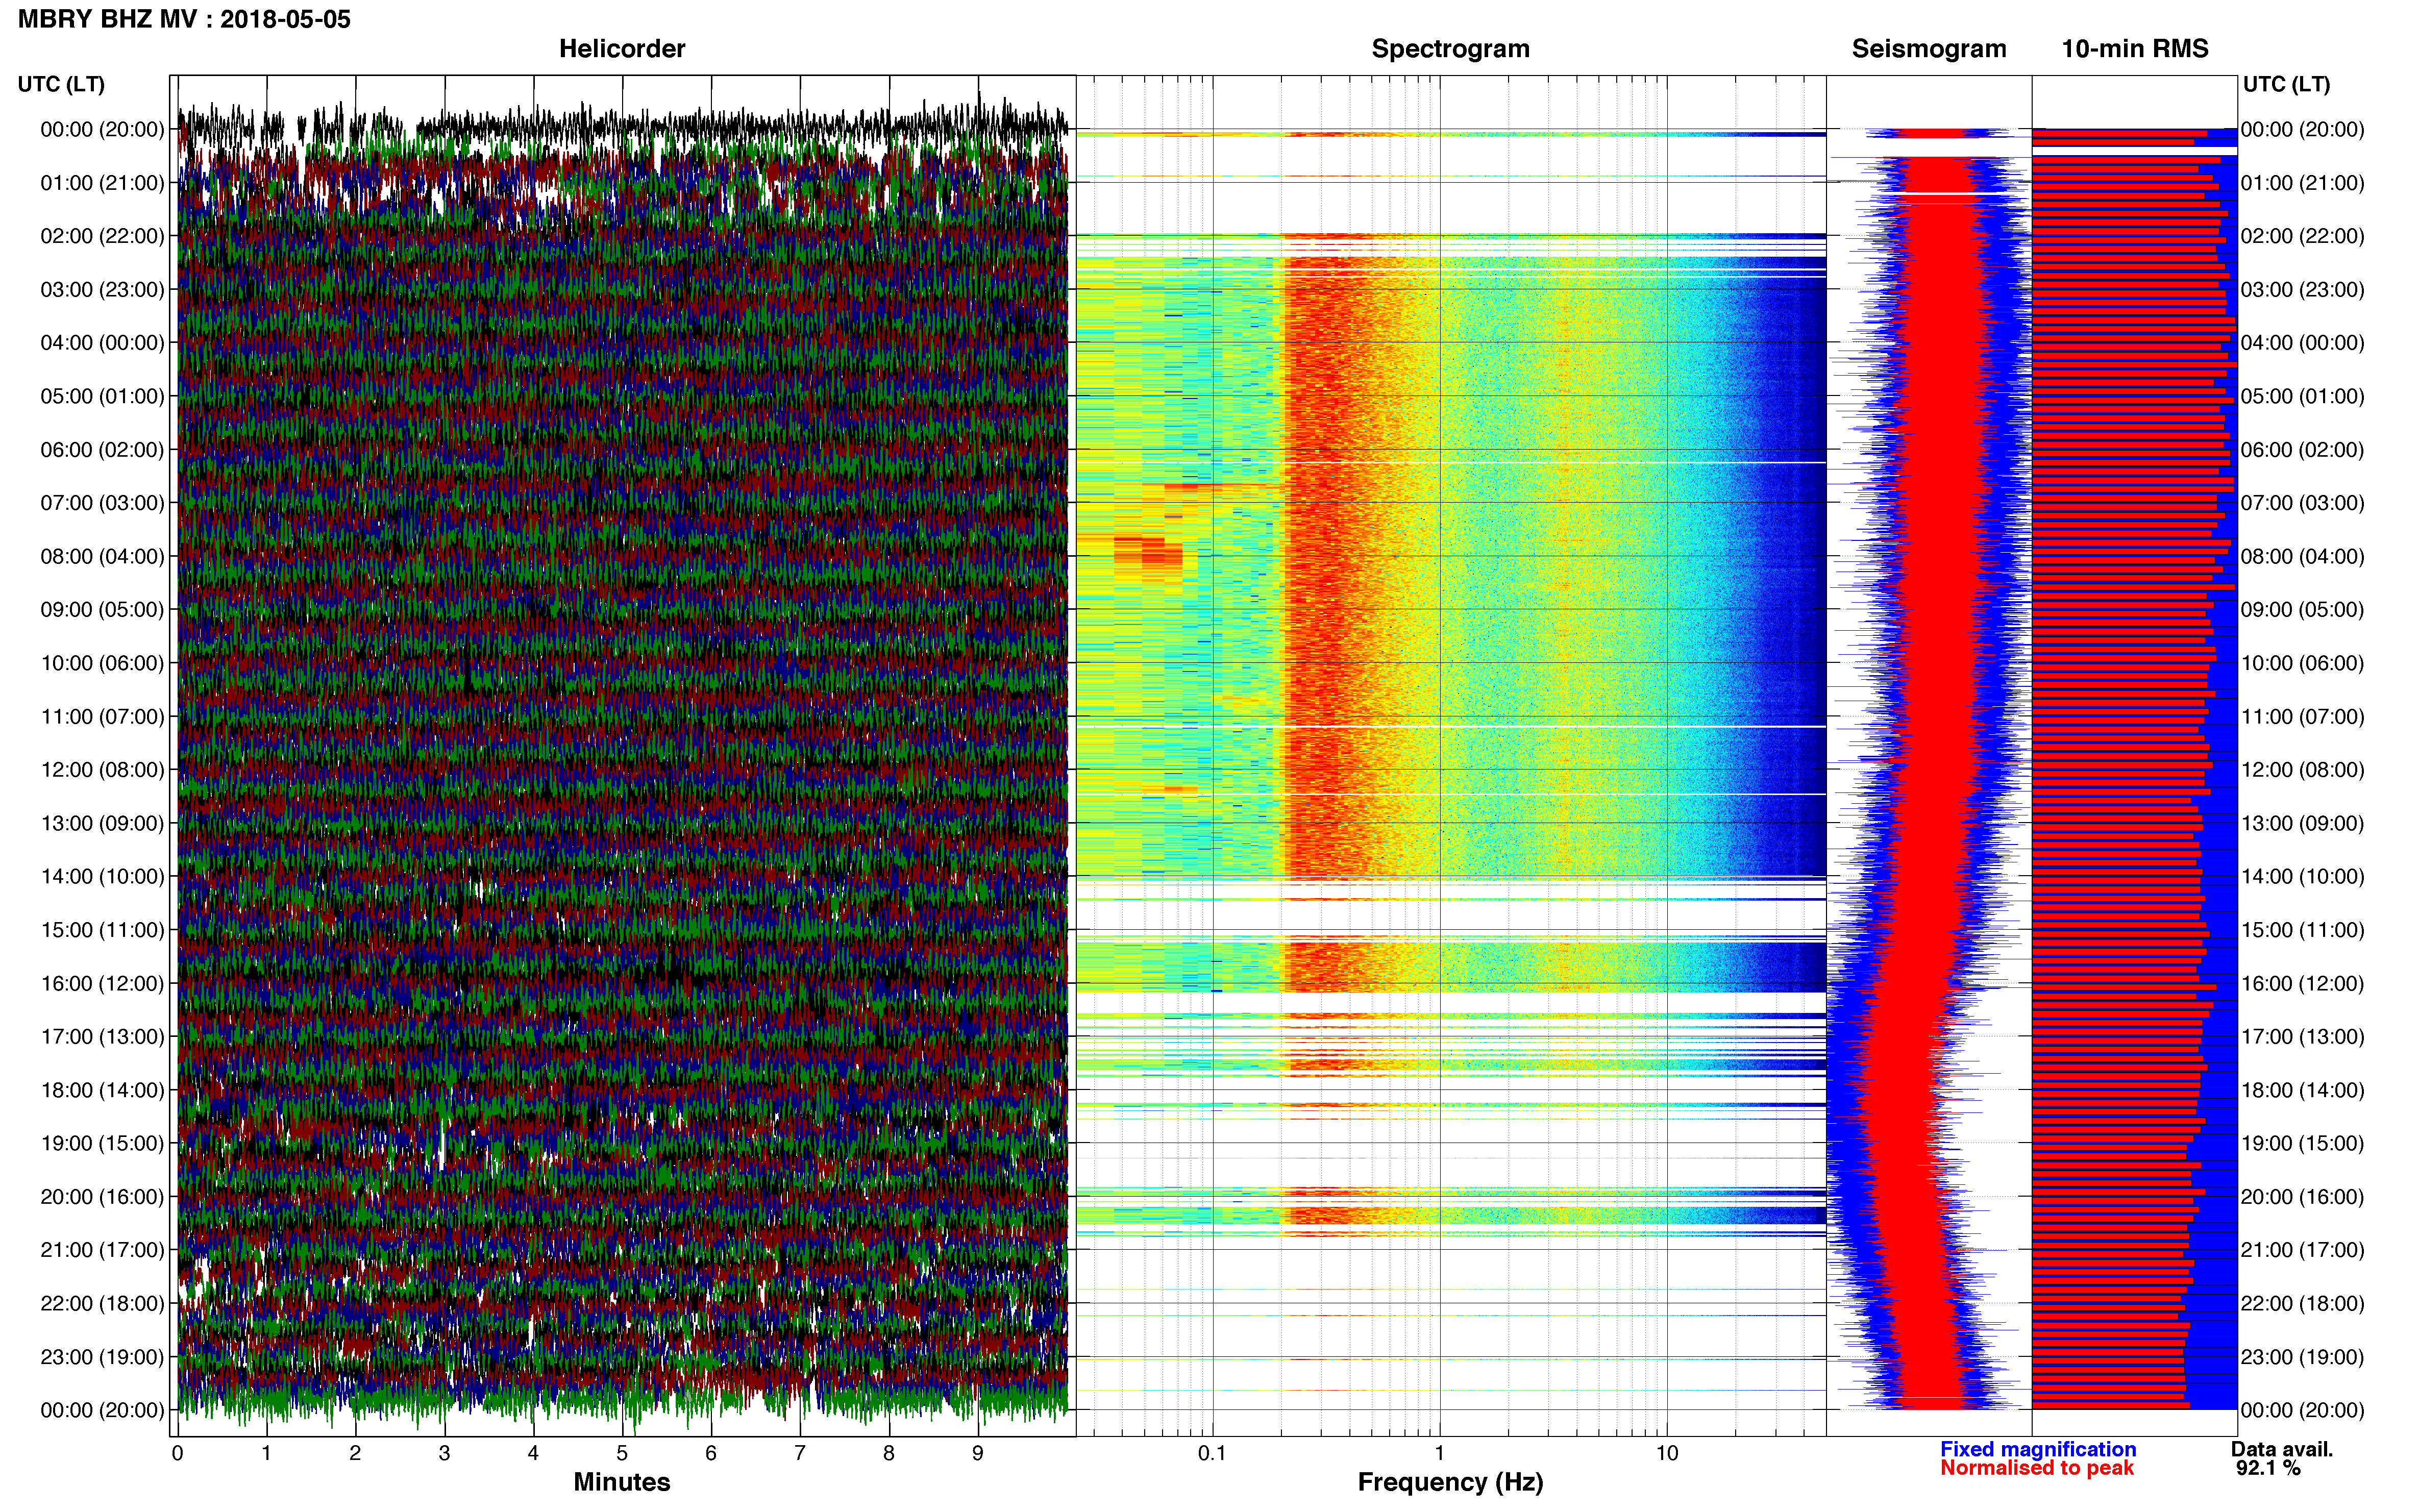Click left time label '23:00 (19:00)'

[x=102, y=1357]
